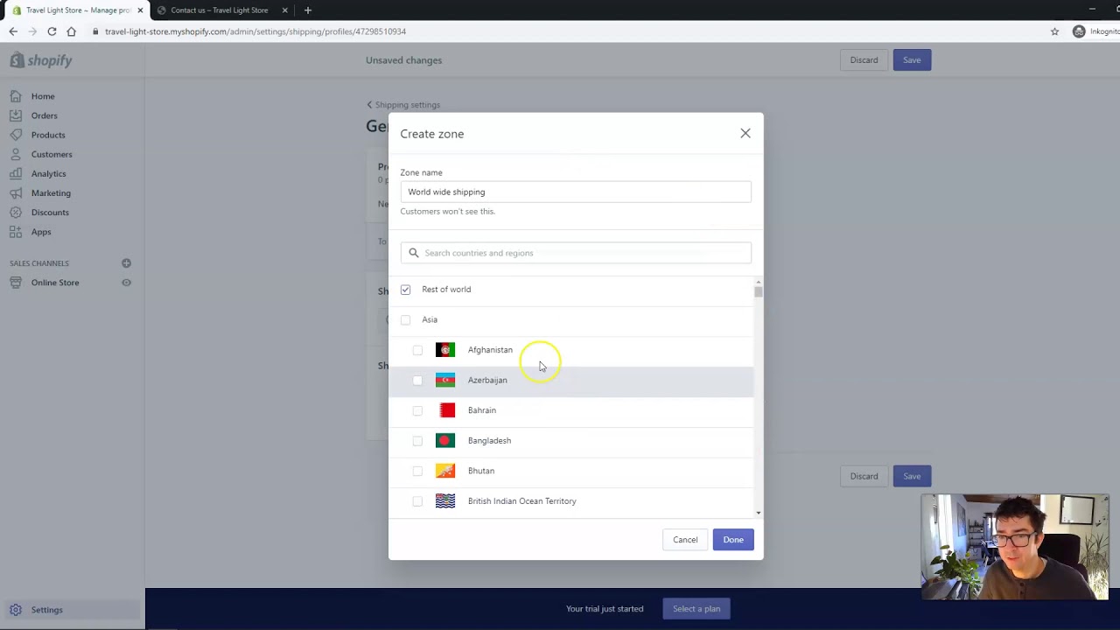Click the Discounts badge icon

(16, 212)
